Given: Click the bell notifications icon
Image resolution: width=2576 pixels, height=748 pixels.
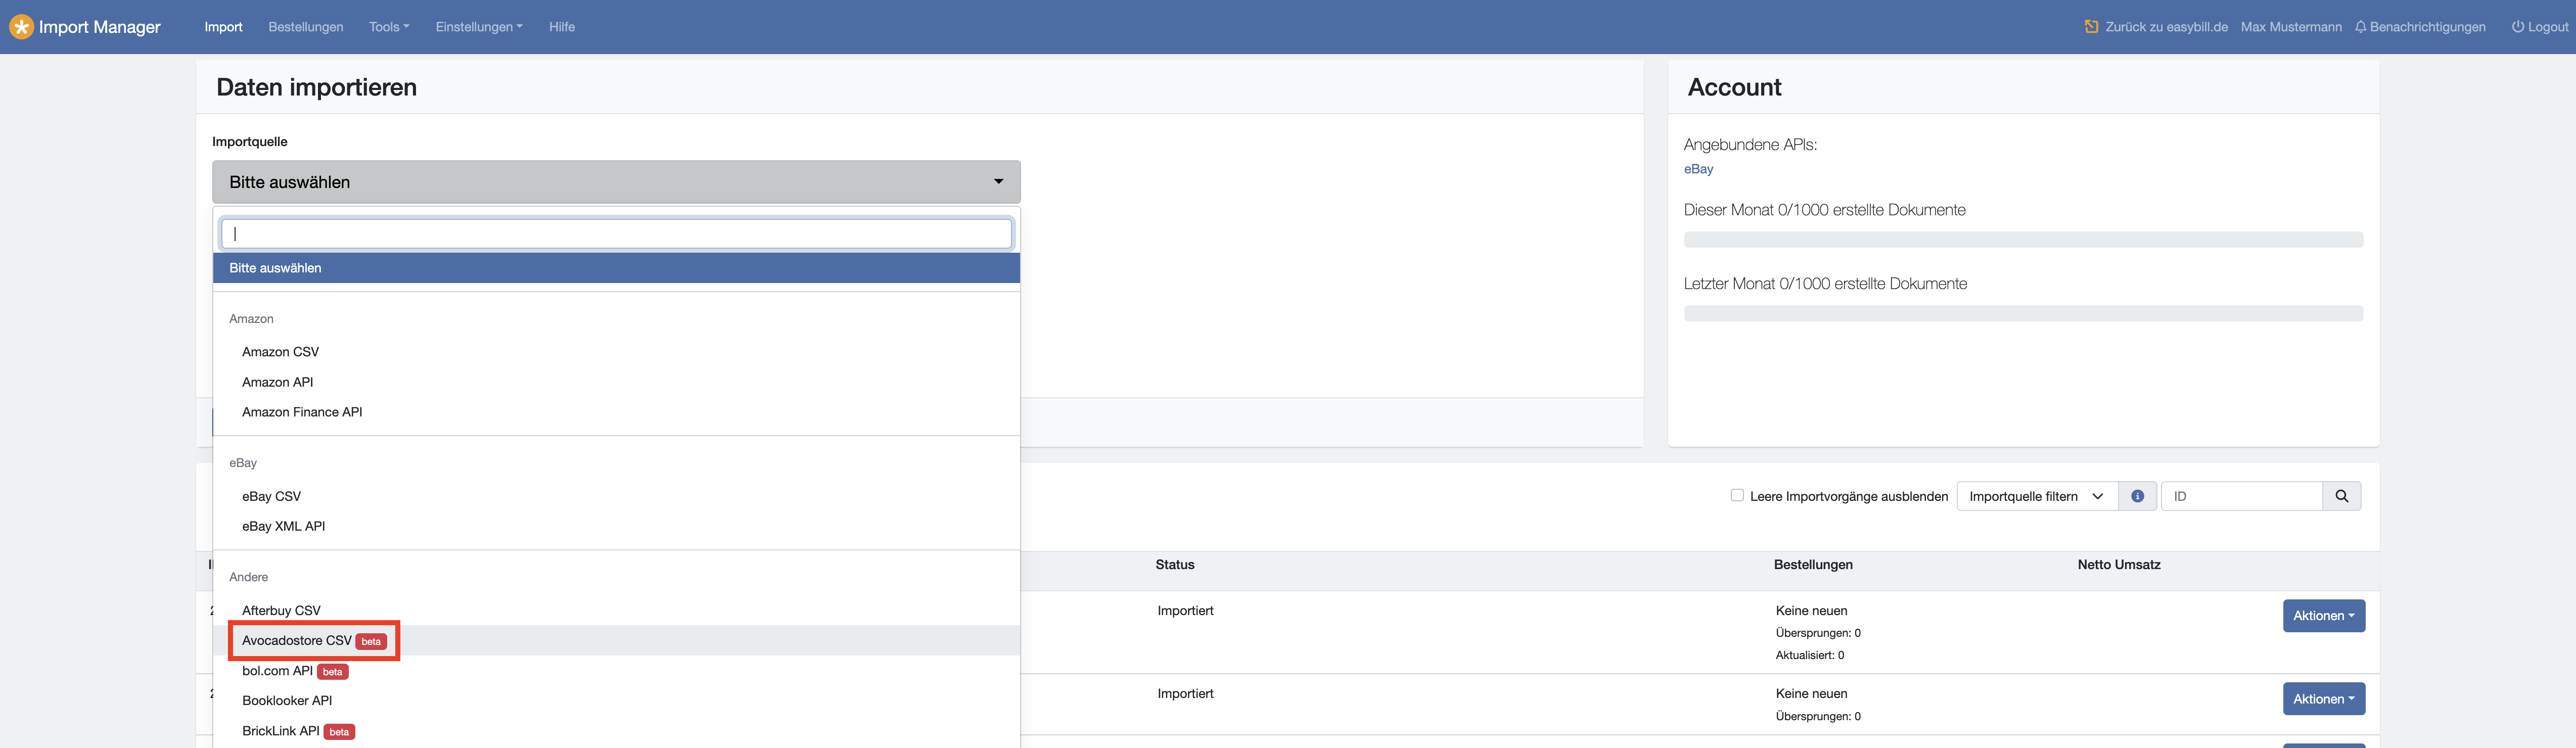Looking at the screenshot, I should [x=2360, y=27].
